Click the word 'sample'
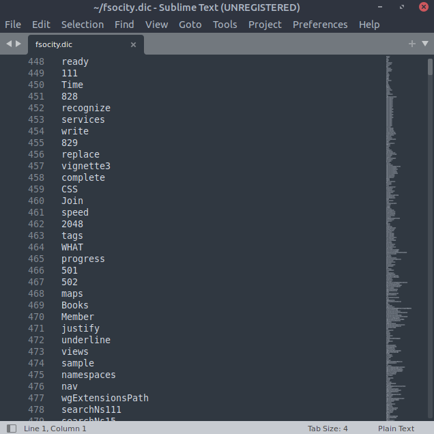 click(x=78, y=364)
